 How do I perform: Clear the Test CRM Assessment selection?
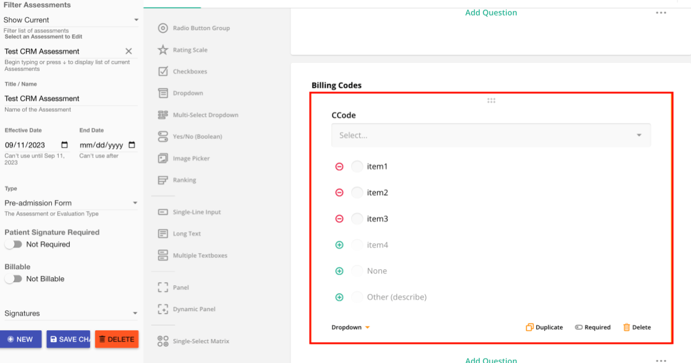pos(129,51)
